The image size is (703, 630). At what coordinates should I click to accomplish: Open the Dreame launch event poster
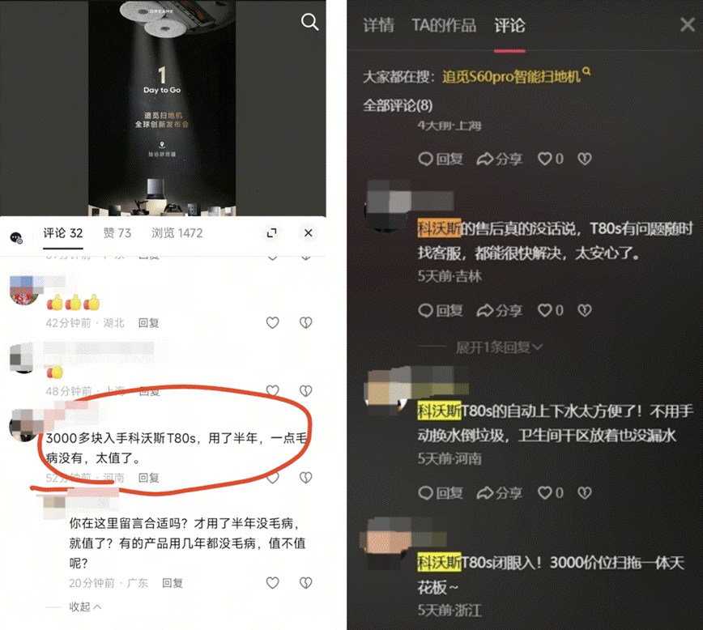tap(162, 108)
